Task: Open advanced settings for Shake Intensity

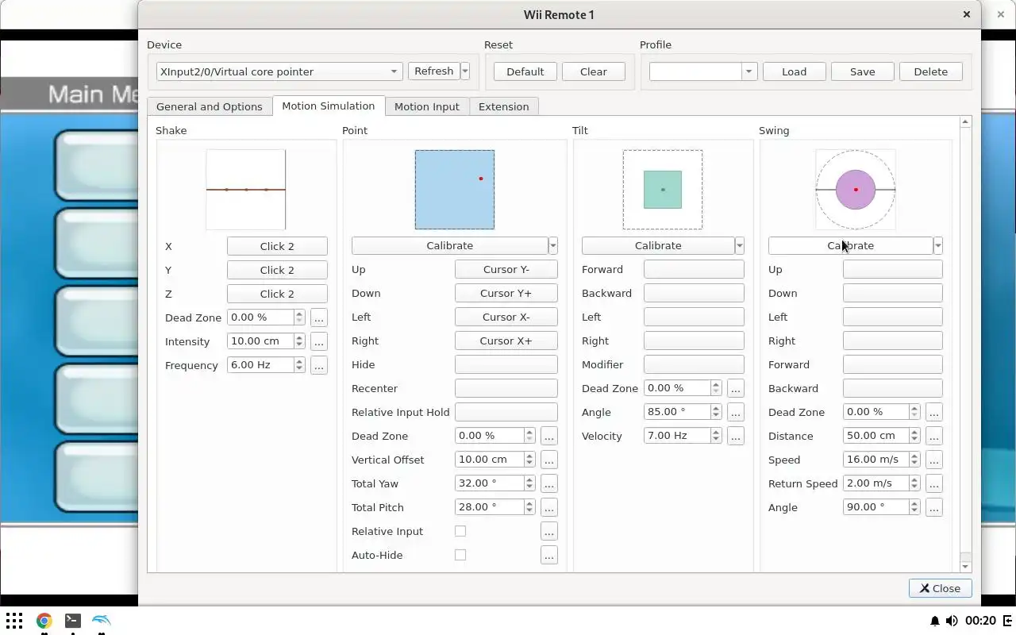Action: pos(319,341)
